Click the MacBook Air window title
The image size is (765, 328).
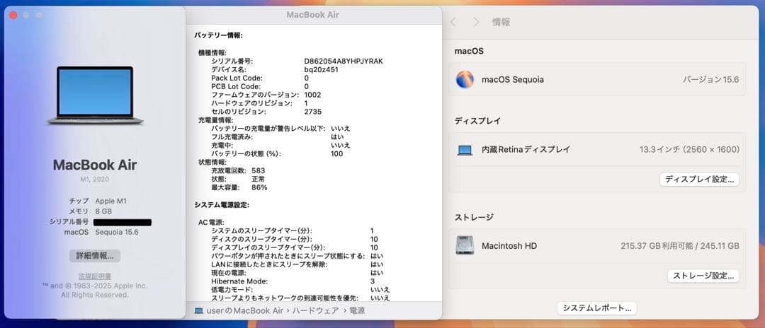[x=313, y=15]
